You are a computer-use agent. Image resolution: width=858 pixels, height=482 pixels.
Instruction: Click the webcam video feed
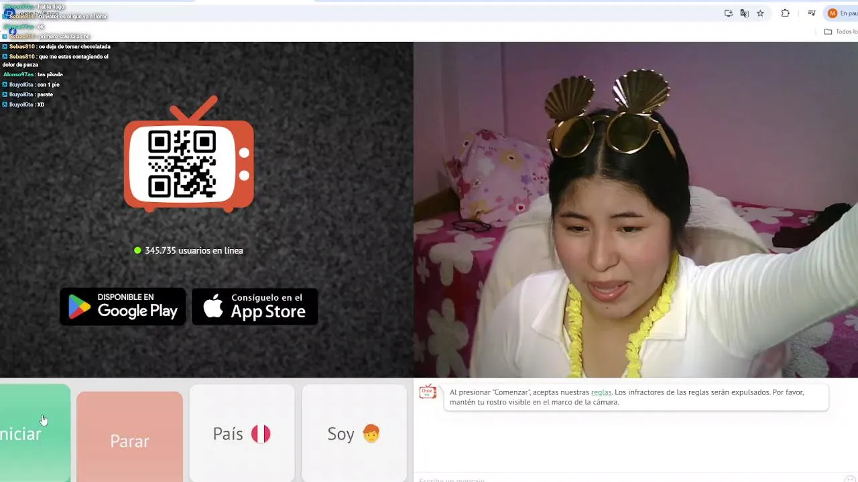[635, 210]
